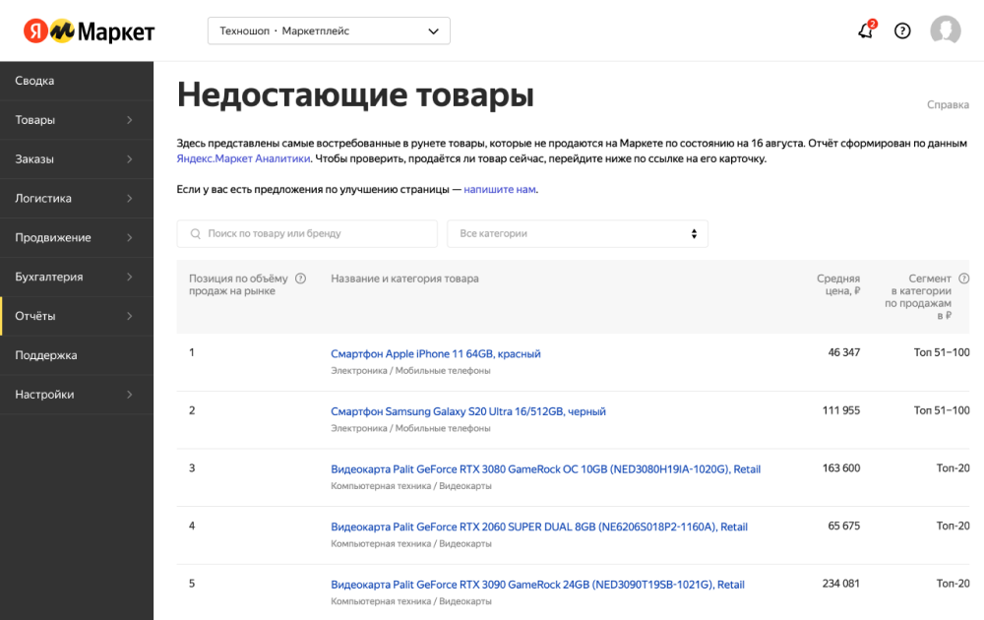984x620 pixels.
Task: Expand the Отчёты sidebar chevron
Action: coord(129,316)
